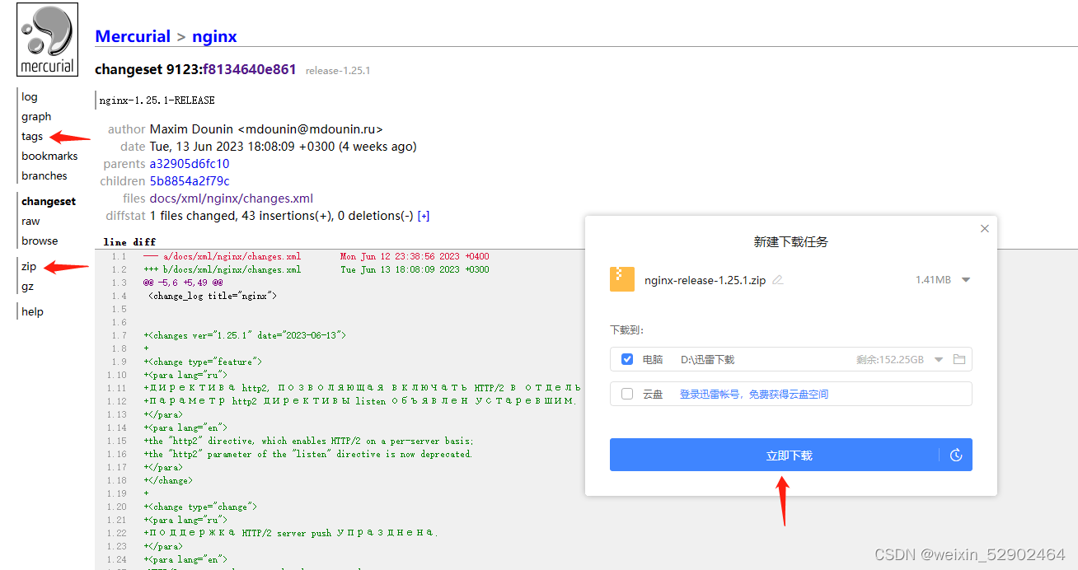
Task: Open the raw view in sidebar
Action: coord(30,221)
